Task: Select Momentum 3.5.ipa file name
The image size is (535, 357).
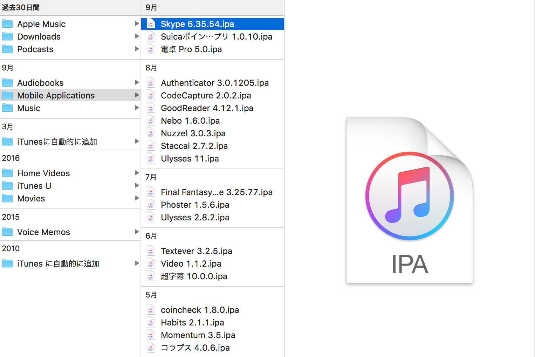Action: pos(198,335)
